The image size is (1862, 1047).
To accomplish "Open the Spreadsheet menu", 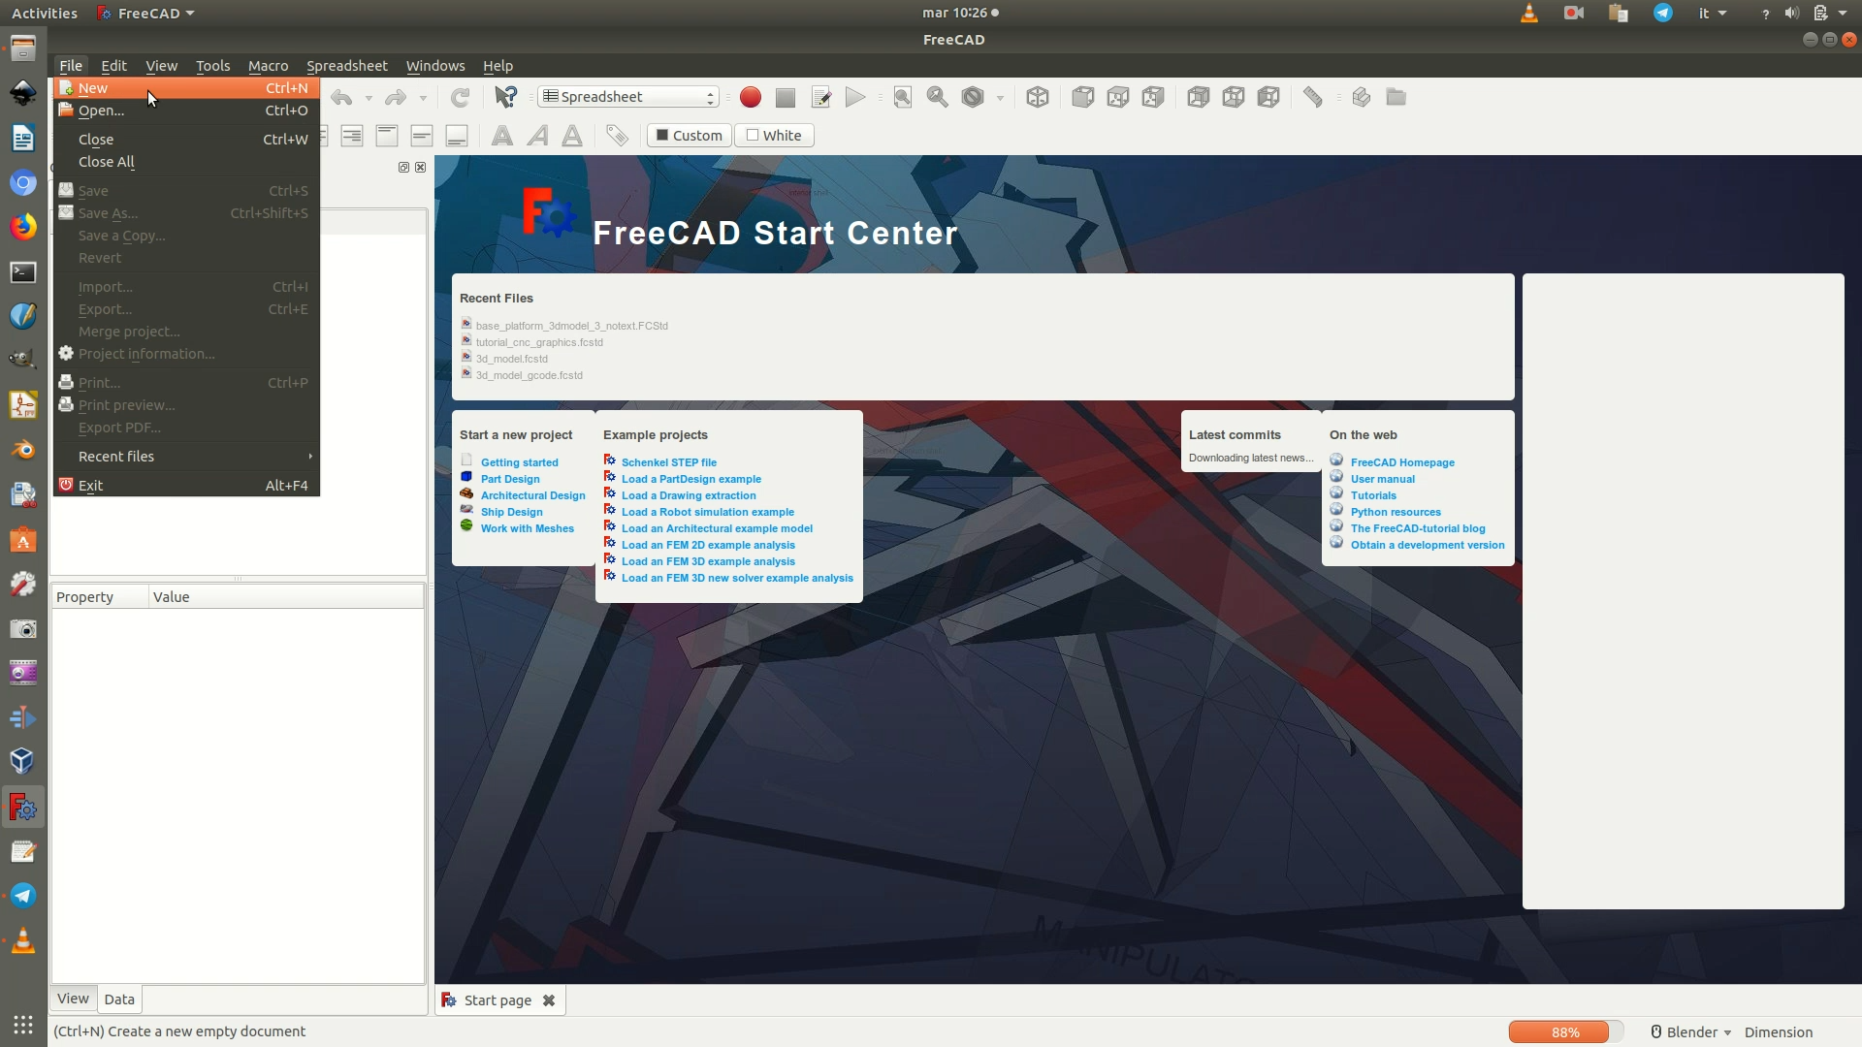I will (x=346, y=66).
